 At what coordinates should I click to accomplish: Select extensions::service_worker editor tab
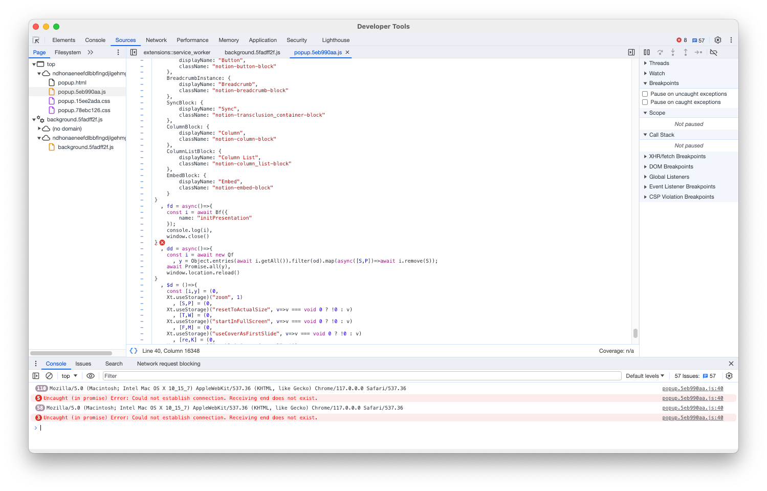177,52
